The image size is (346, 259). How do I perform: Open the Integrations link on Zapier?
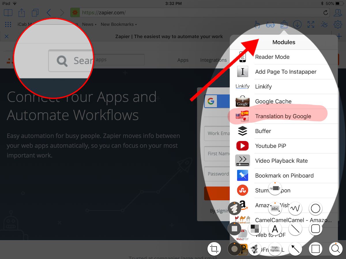[213, 60]
